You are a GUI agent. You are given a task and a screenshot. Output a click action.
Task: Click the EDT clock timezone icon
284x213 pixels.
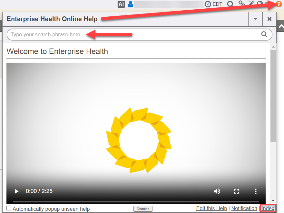pos(208,4)
